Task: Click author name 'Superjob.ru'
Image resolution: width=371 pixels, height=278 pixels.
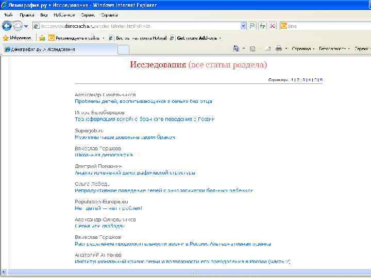Action: point(89,130)
